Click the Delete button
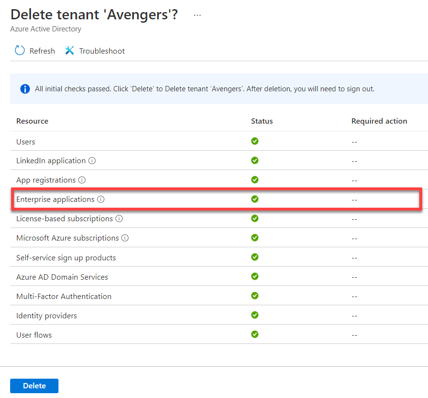 (x=34, y=386)
